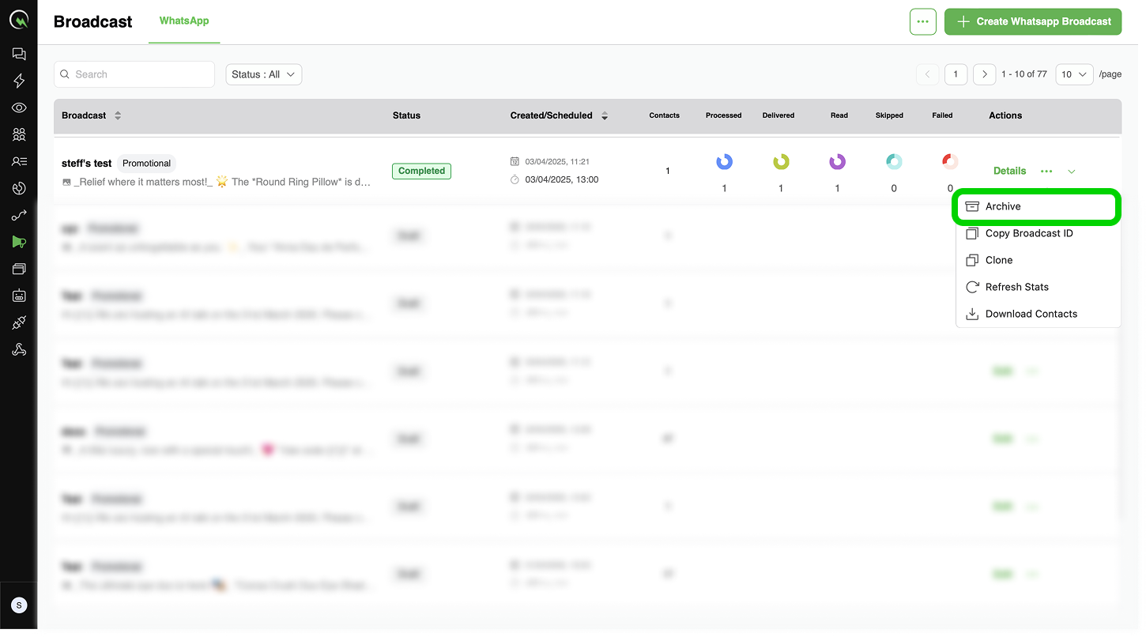Click the lightning bolt sidebar icon

click(19, 81)
